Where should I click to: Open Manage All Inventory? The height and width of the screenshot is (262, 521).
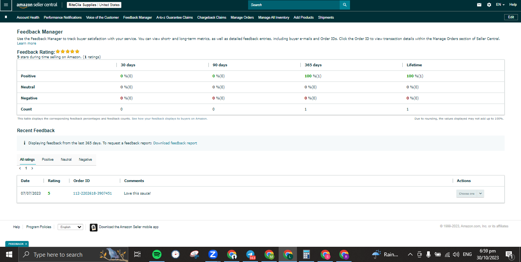click(274, 18)
